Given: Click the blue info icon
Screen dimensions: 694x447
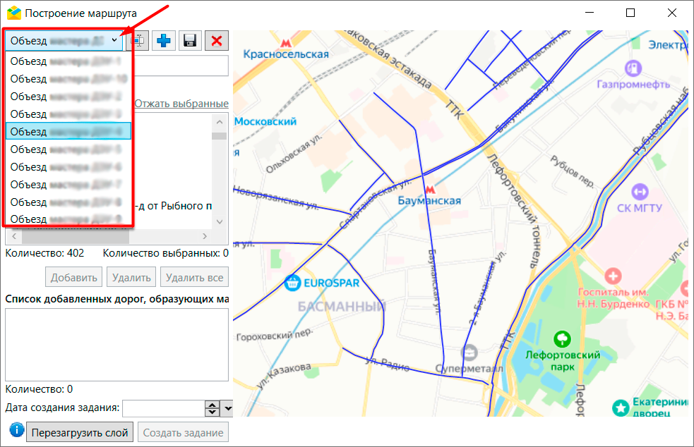Looking at the screenshot, I should pyautogui.click(x=16, y=431).
